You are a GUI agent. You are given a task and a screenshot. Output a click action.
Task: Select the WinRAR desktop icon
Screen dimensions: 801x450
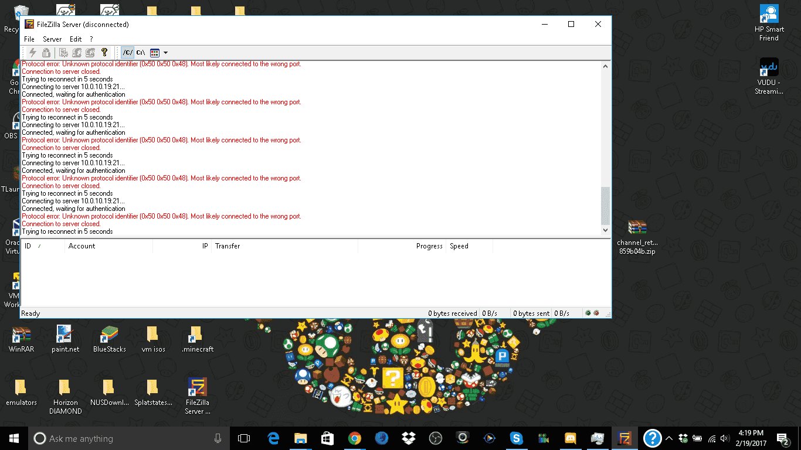21,339
